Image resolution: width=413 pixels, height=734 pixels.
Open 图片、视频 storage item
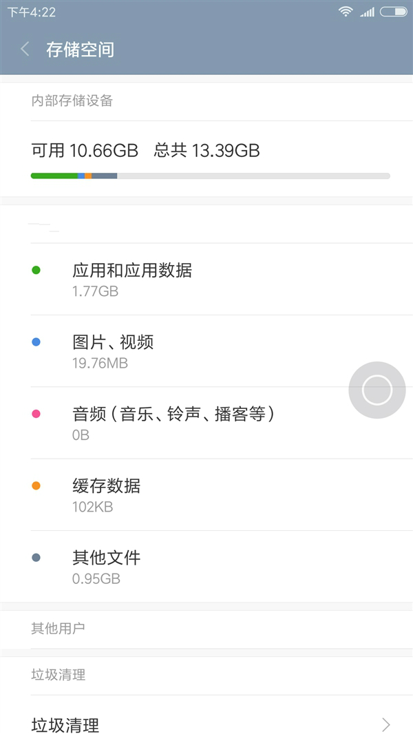tap(113, 342)
